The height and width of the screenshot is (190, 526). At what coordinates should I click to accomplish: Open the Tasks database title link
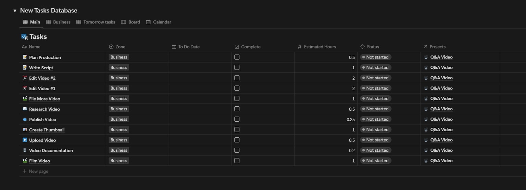(x=38, y=37)
